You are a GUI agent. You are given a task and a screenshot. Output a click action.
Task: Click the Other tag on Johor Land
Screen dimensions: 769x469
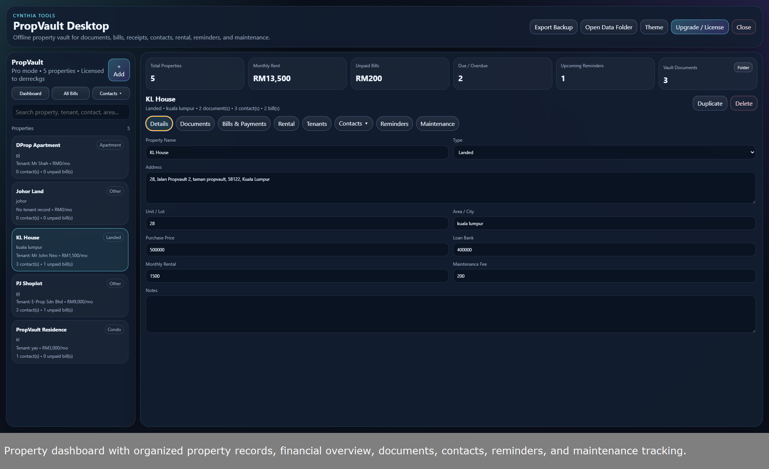point(115,191)
